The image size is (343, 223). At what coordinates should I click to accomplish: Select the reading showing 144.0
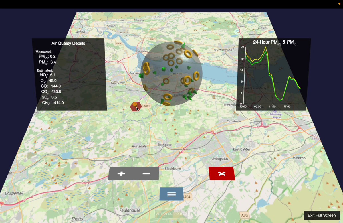click(x=56, y=86)
